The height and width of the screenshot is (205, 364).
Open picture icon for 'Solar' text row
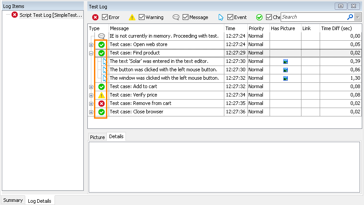click(x=286, y=62)
